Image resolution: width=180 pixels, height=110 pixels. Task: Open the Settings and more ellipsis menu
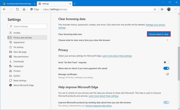point(176,9)
